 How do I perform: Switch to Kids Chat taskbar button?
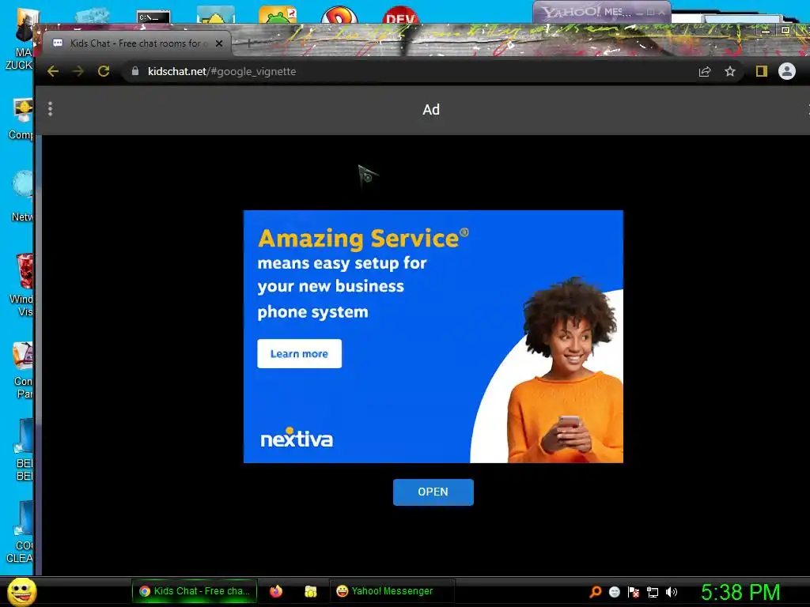195,591
